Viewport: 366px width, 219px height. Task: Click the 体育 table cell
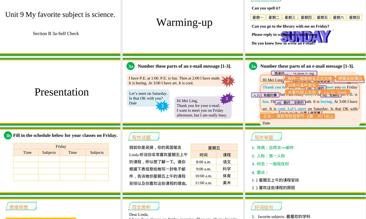(x=227, y=176)
